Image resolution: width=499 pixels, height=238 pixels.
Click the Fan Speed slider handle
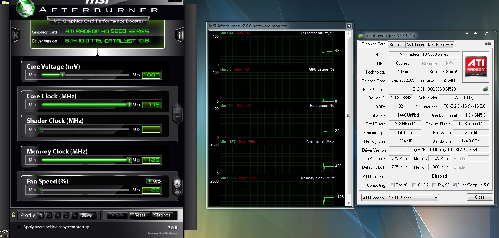[41, 190]
